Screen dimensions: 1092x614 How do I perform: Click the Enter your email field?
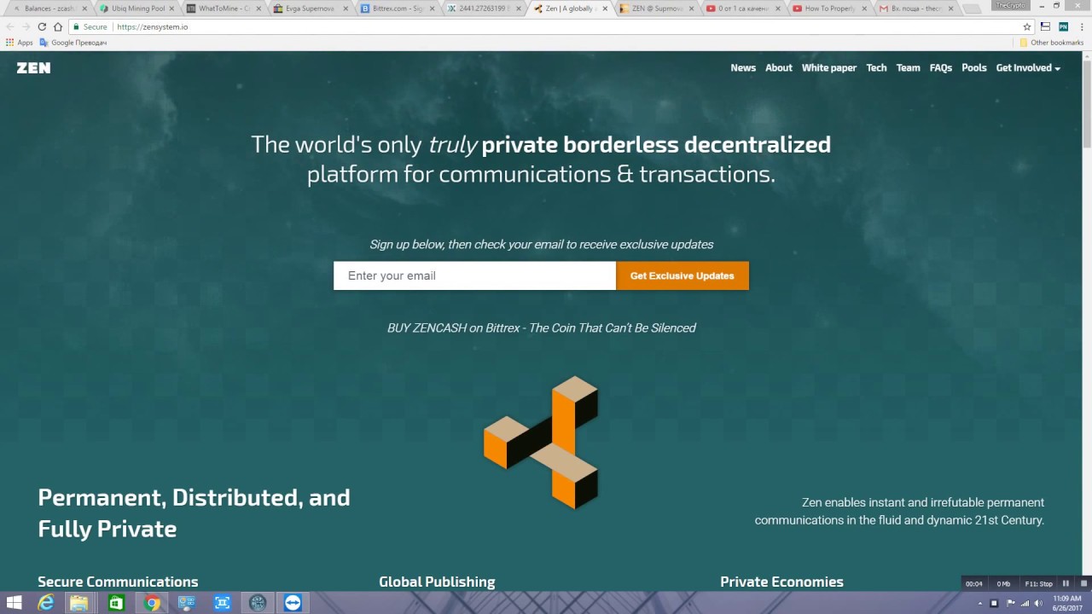(474, 275)
